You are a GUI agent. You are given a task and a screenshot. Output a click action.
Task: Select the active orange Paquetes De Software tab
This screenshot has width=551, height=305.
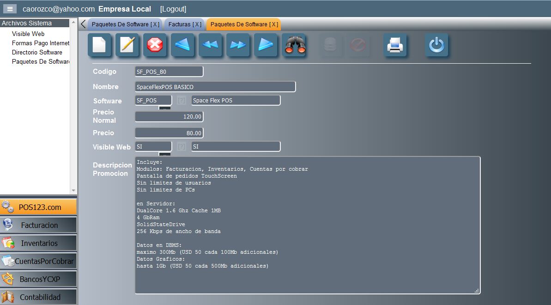tap(244, 24)
